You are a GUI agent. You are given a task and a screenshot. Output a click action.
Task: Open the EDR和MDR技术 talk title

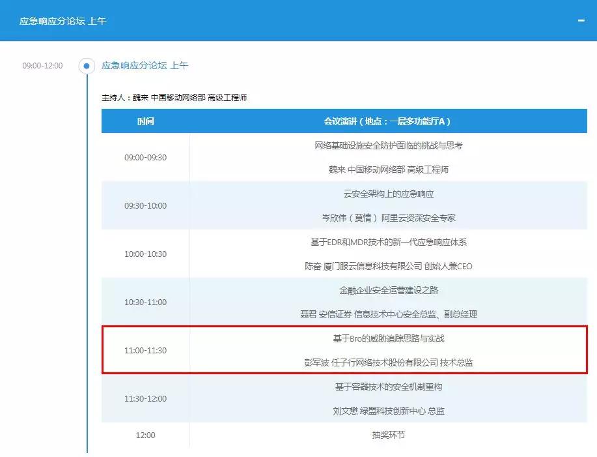click(388, 242)
